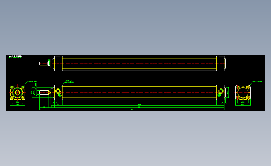Select the upper-right mounting hole of the rod-side end view
Image resolution: width=271 pixels, height=166 pixels.
click(23, 87)
